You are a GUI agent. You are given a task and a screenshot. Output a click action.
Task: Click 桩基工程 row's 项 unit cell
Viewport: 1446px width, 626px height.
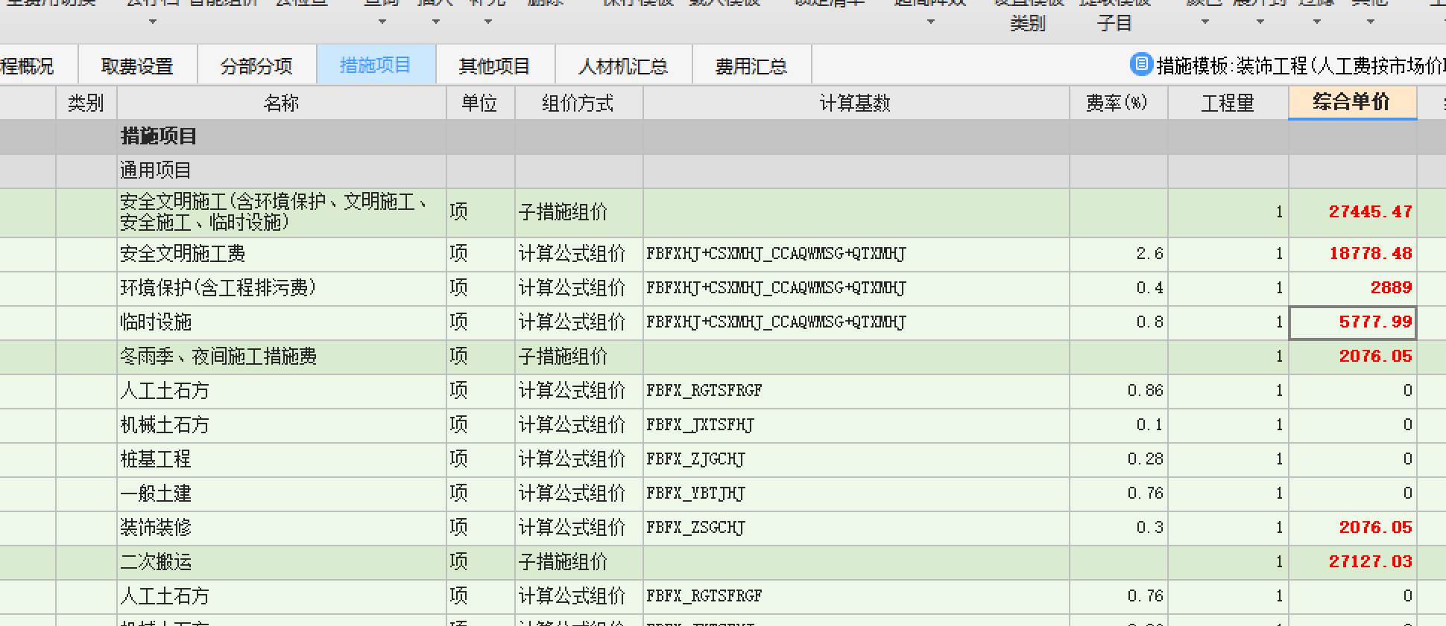point(481,459)
